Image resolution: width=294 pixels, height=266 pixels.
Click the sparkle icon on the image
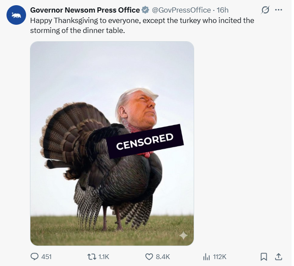tap(183, 235)
